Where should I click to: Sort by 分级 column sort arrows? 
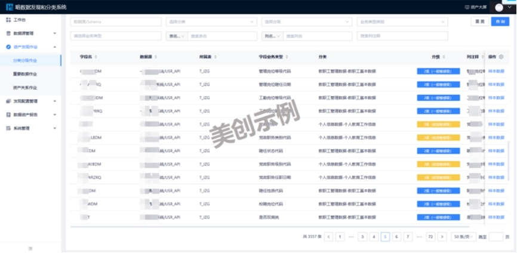coord(444,57)
